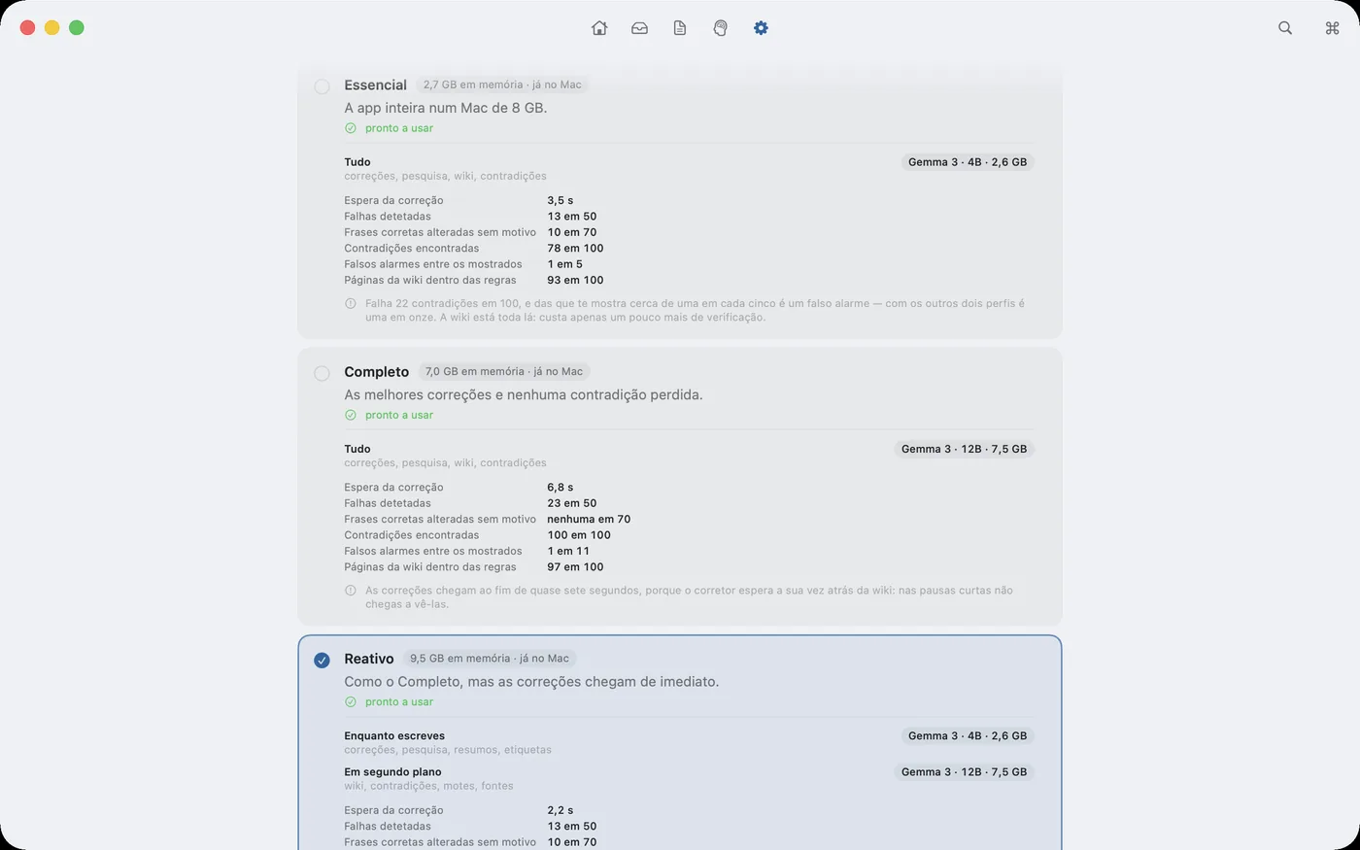Screen dimensions: 1360x850
Task: Switch to the document page icon
Action: click(x=680, y=28)
